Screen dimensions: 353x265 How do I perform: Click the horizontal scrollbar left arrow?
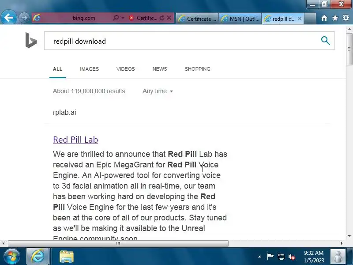click(x=4, y=243)
